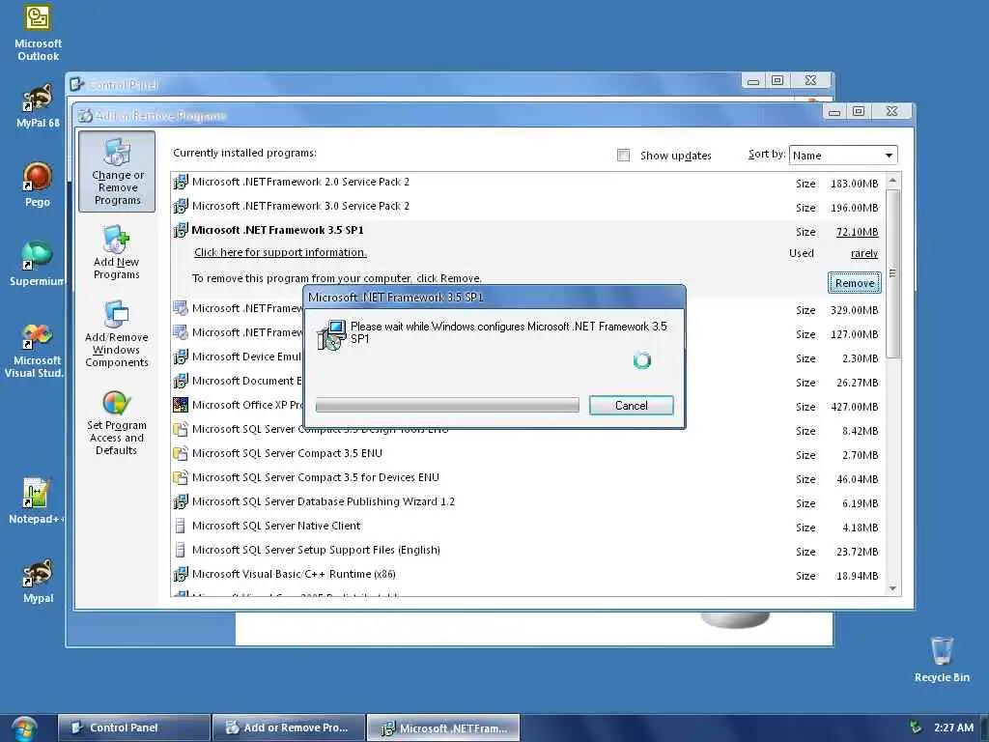Enable the Show updates checkbox
This screenshot has width=989, height=742.
(623, 156)
